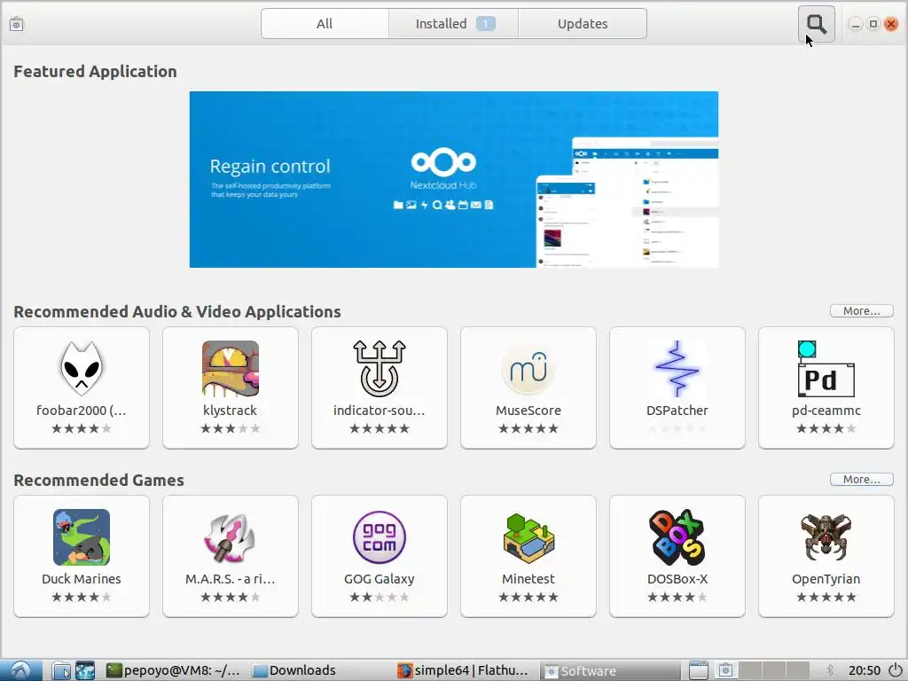The height and width of the screenshot is (681, 908).
Task: Click the Minetest label
Action: (528, 579)
